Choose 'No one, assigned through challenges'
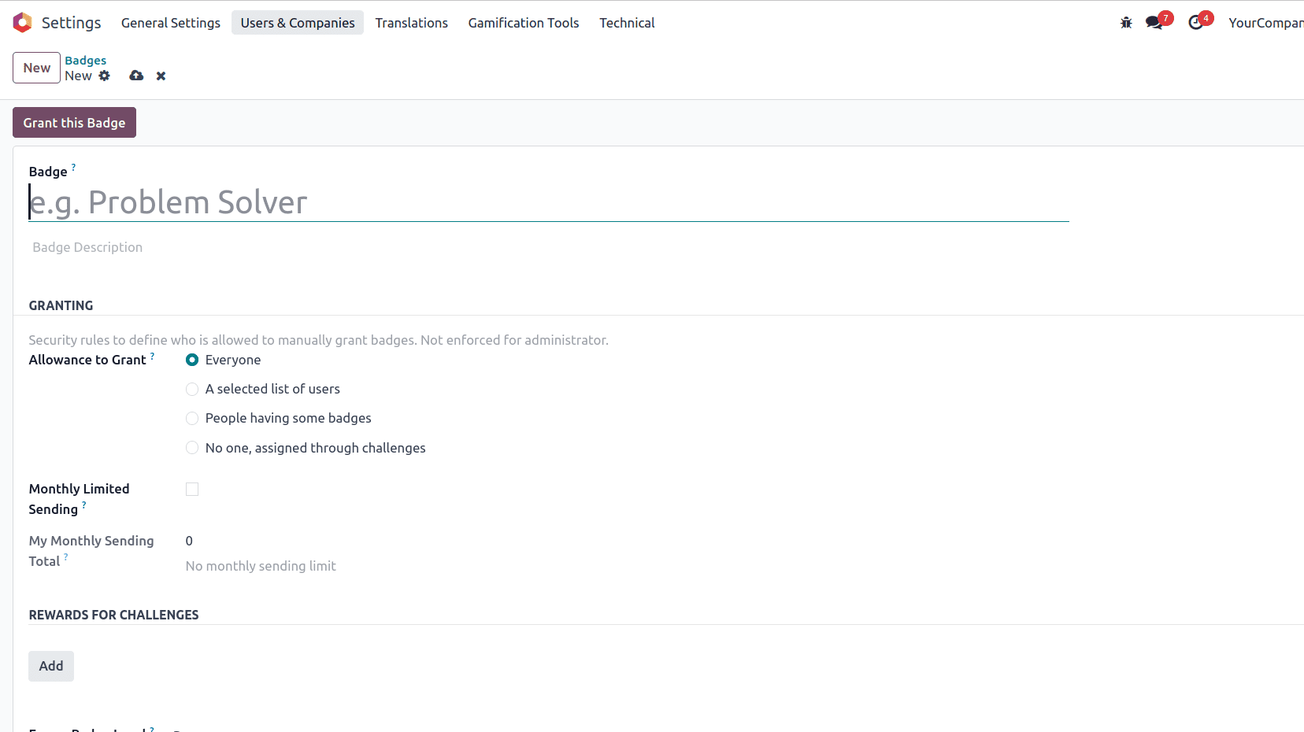 pos(192,447)
